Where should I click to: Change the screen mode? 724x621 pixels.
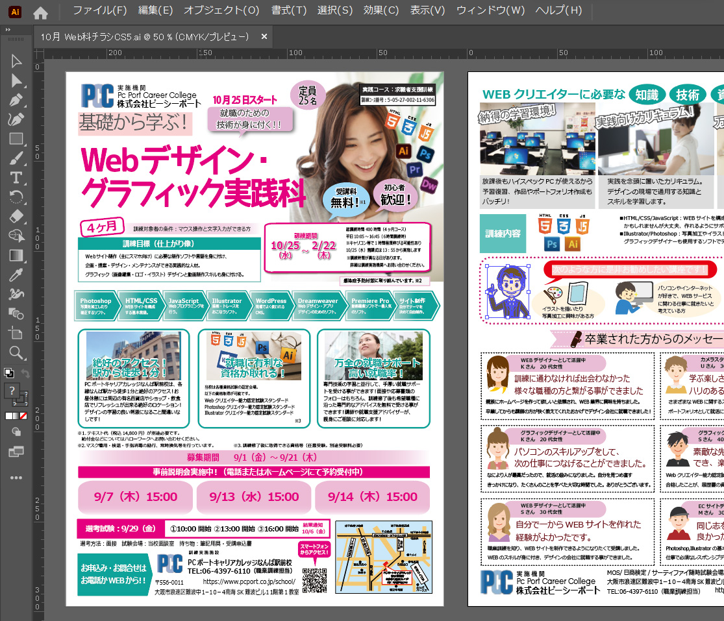coord(16,452)
